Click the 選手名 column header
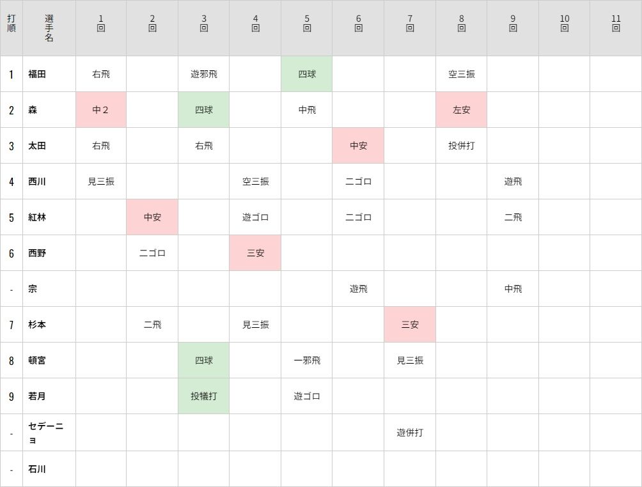Screen dimensions: 642x487 [x=49, y=28]
